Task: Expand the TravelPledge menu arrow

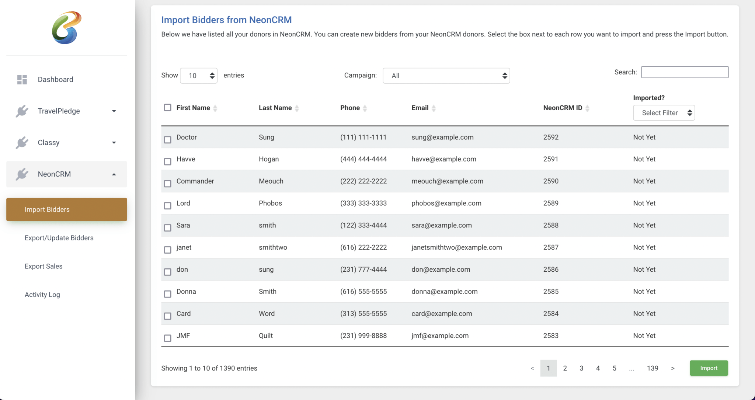Action: coord(114,111)
